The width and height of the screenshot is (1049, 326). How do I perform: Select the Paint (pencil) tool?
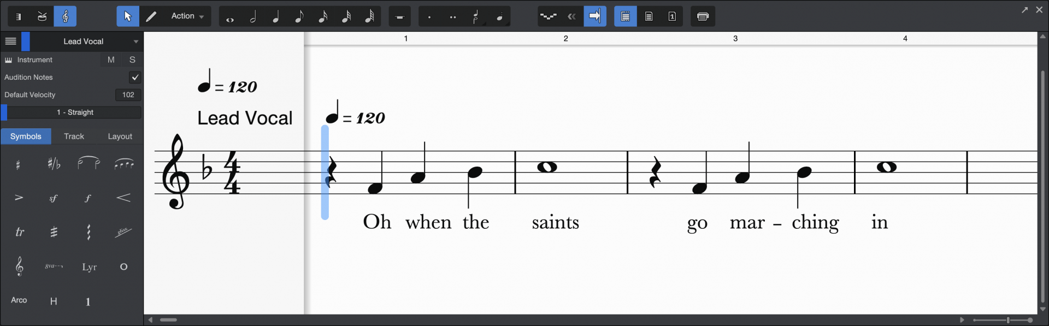click(x=151, y=16)
